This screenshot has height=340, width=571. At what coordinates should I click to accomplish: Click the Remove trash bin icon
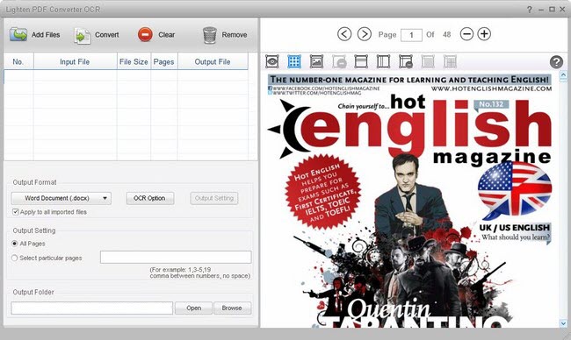210,35
